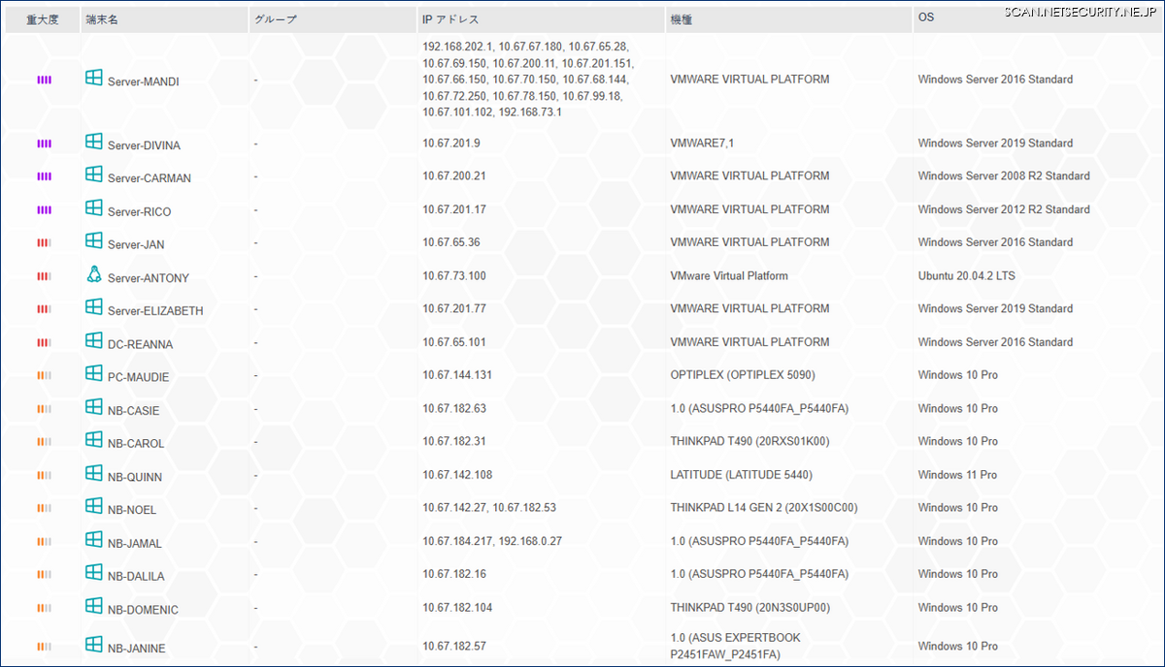The width and height of the screenshot is (1165, 667).
Task: Sort table by OS column header
Action: (926, 19)
